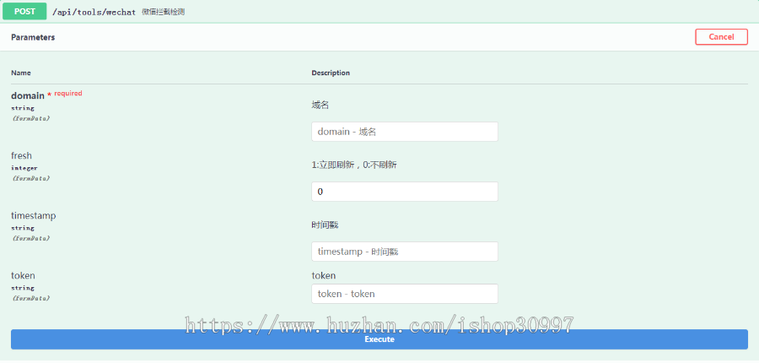Select the 'string' type under timestamp
This screenshot has height=363, width=759.
click(x=23, y=228)
